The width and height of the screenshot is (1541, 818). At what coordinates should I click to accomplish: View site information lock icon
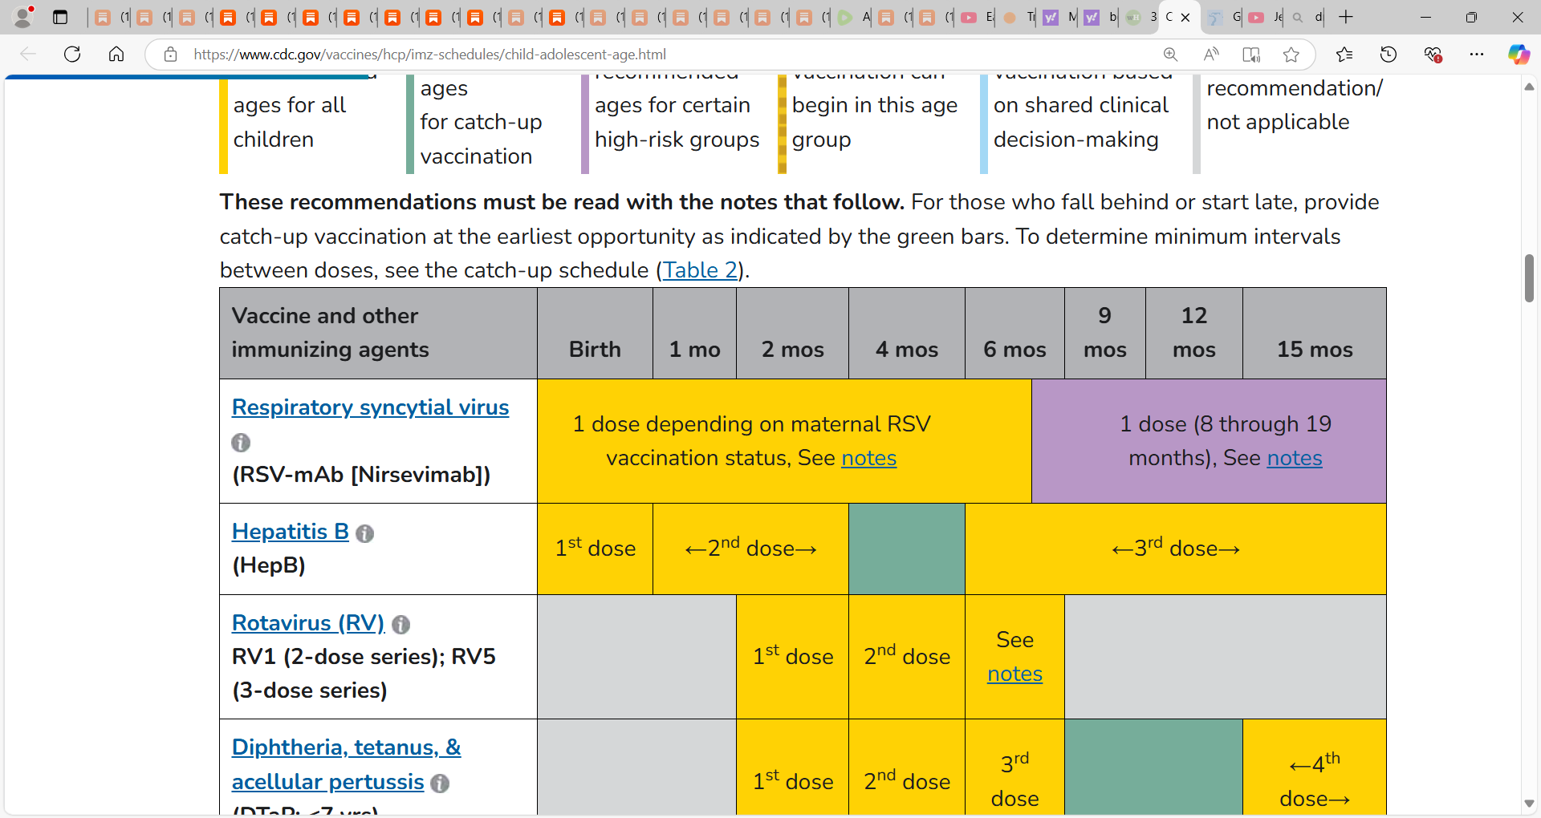coord(170,55)
